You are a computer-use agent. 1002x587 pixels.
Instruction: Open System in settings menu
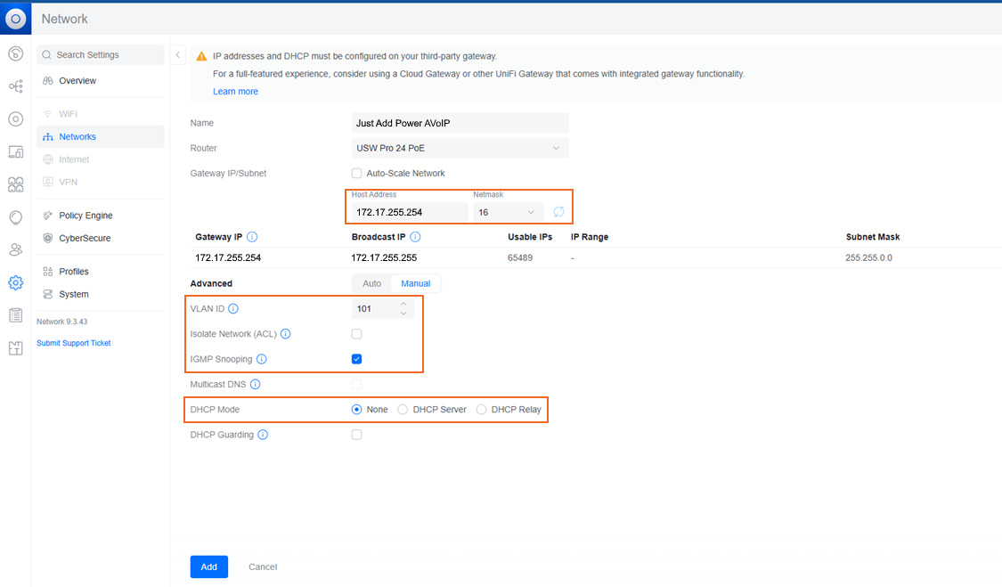click(x=101, y=294)
